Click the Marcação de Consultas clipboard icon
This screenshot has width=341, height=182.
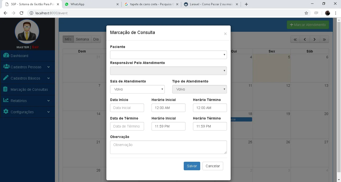click(5, 89)
